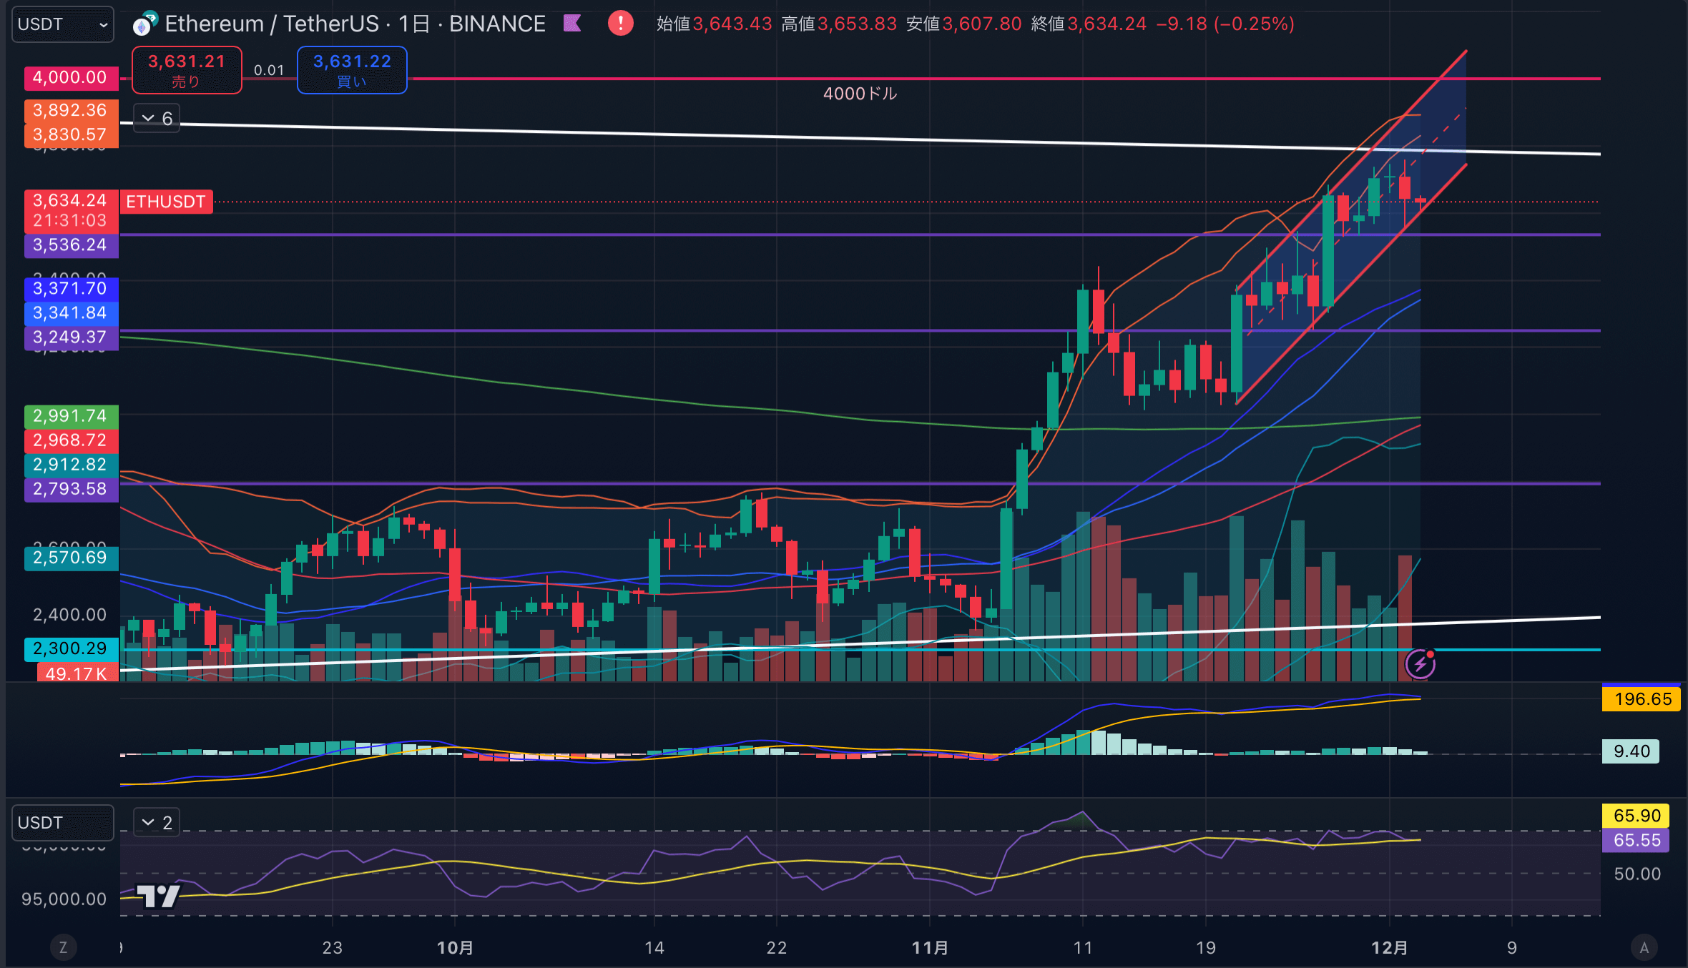
Task: Click the Z timezone button at bottom left
Action: (63, 948)
